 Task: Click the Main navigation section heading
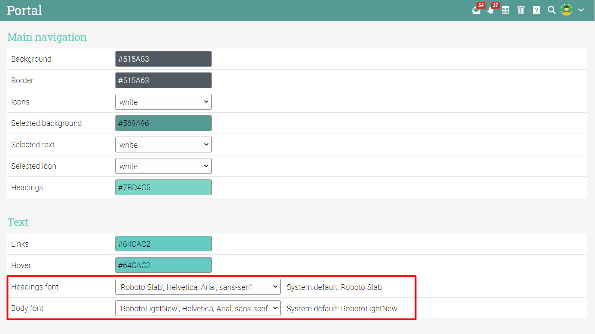pos(47,37)
